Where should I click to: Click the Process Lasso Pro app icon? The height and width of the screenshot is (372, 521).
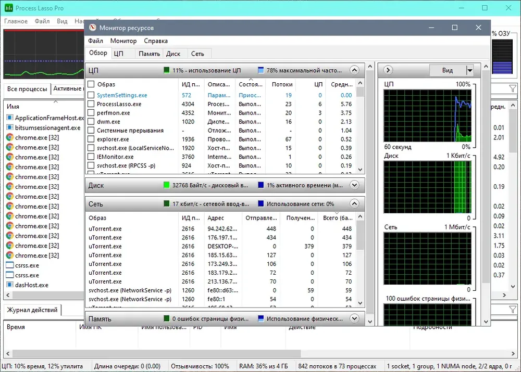(8, 8)
